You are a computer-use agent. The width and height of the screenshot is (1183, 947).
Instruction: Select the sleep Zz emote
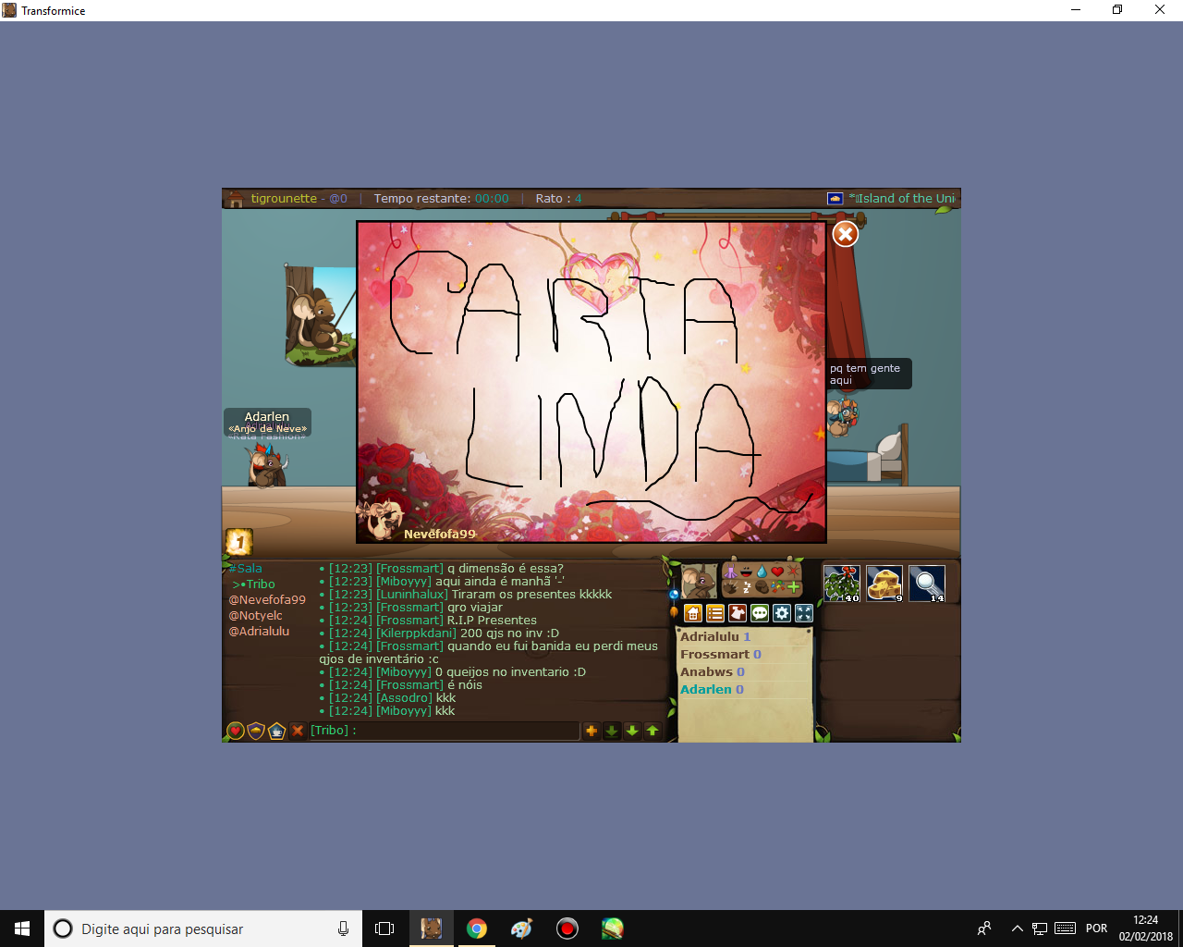pos(746,587)
